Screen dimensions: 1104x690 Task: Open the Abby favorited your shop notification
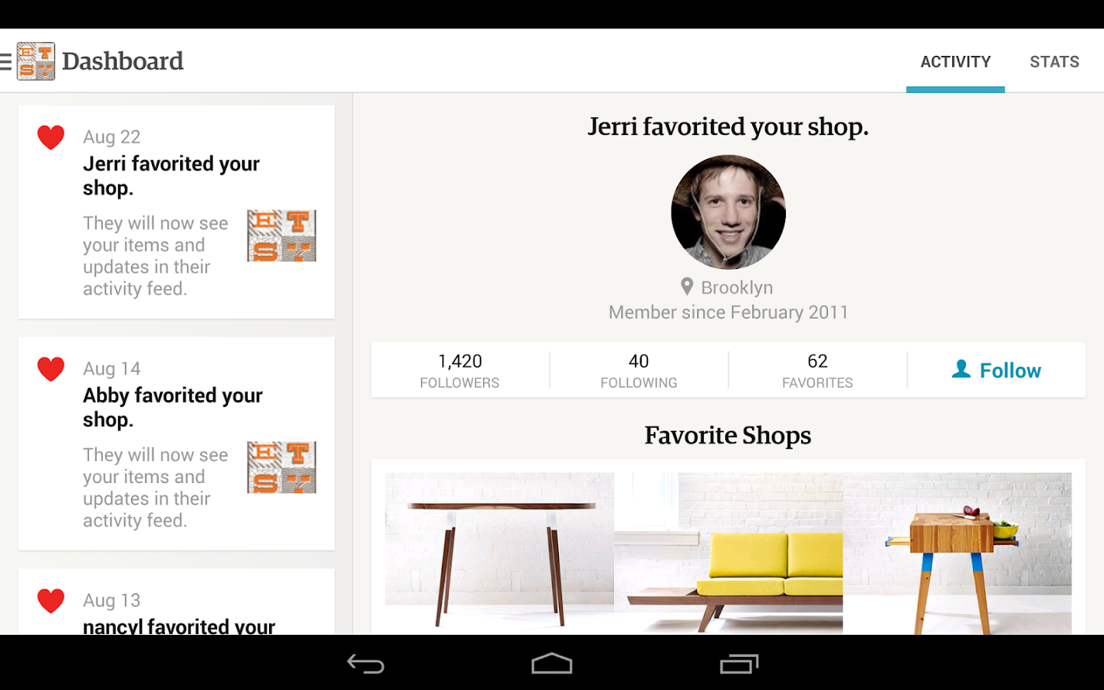[x=176, y=444]
